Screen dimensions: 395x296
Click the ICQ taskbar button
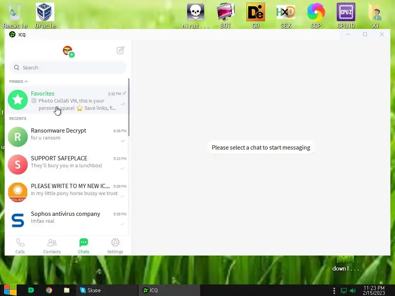click(169, 290)
